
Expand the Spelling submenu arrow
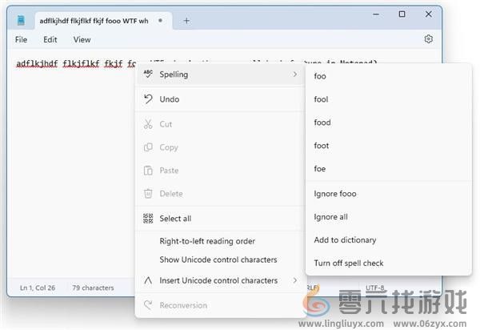[x=294, y=74]
